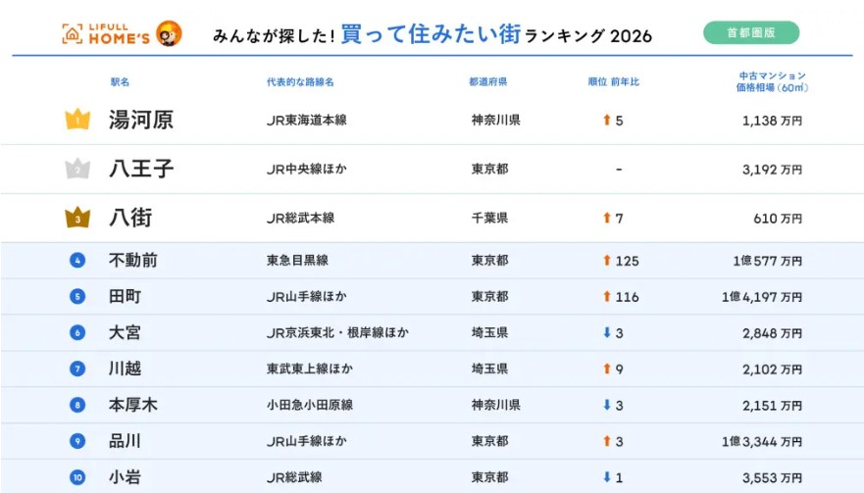Click the 都道府県 column header
The width and height of the screenshot is (864, 493).
(x=488, y=82)
